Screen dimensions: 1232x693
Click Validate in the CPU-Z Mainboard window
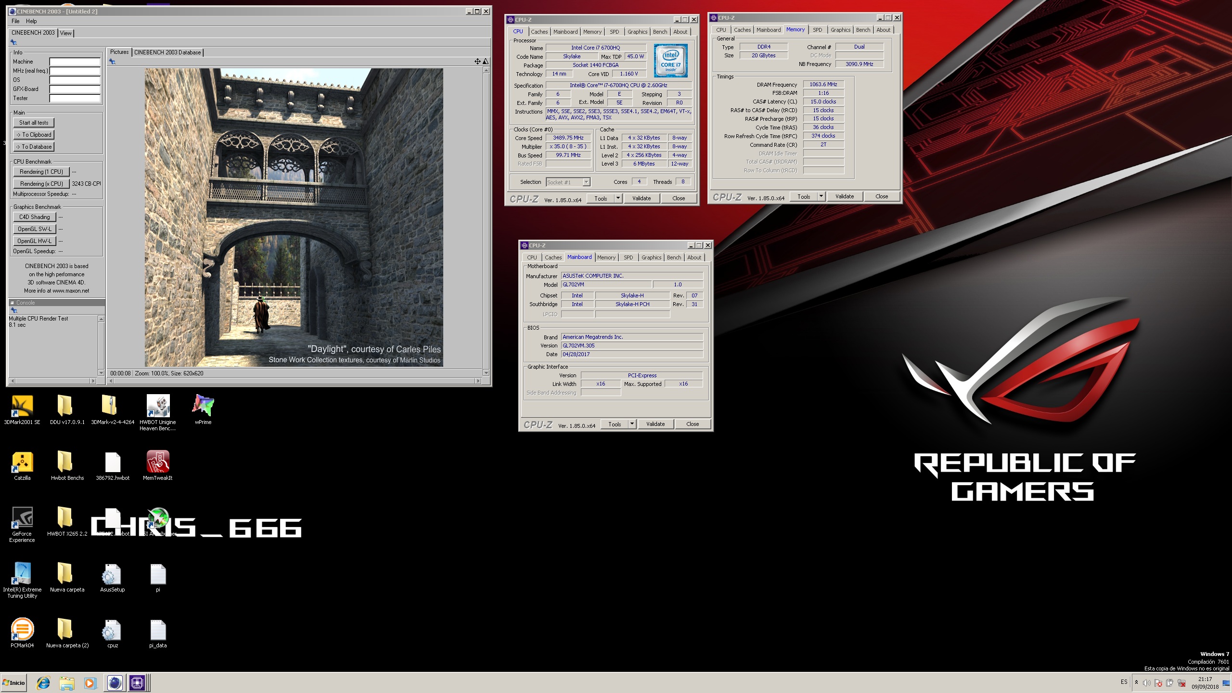pyautogui.click(x=655, y=424)
